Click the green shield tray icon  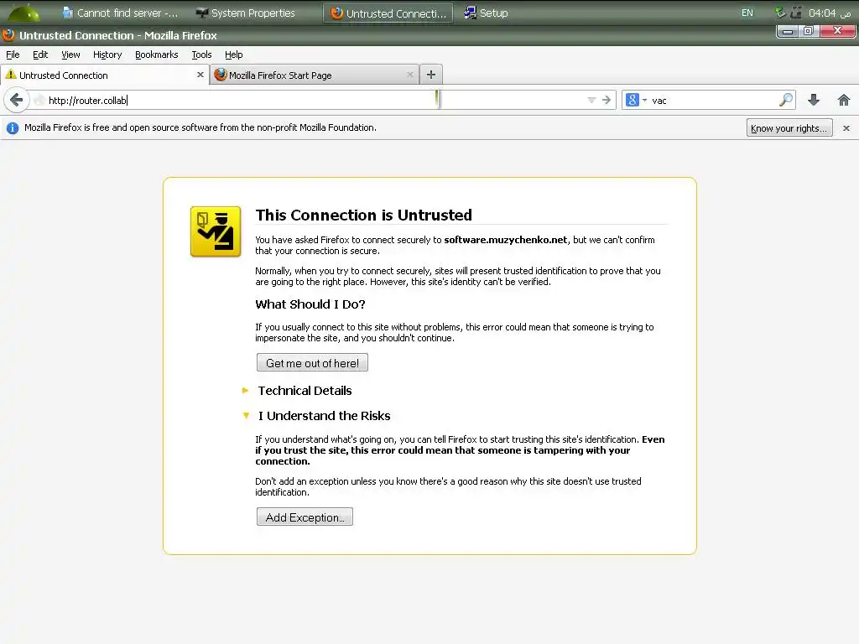(780, 12)
